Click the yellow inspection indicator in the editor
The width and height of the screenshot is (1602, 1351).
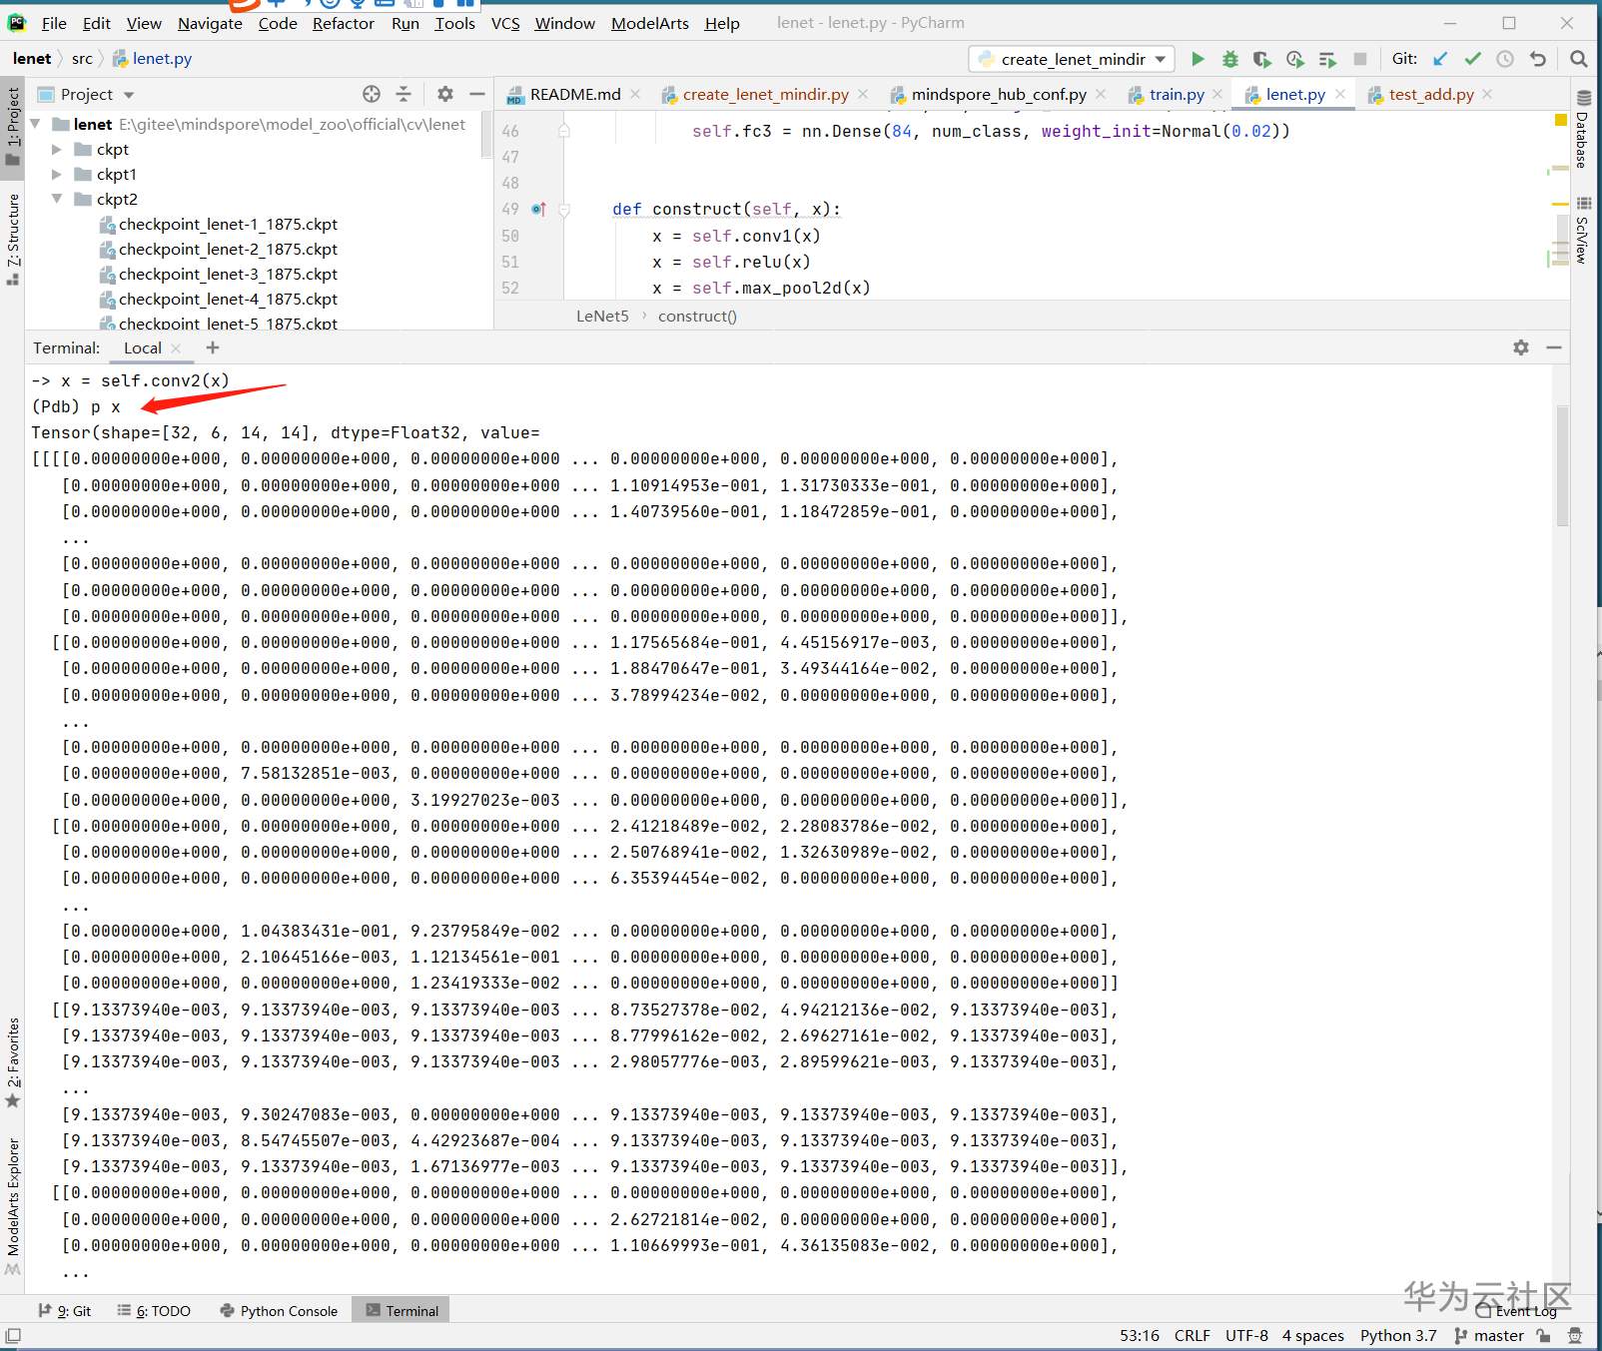tap(1561, 121)
